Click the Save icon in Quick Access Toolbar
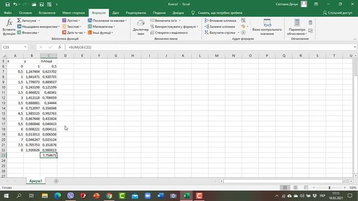The width and height of the screenshot is (358, 201). 7,4
